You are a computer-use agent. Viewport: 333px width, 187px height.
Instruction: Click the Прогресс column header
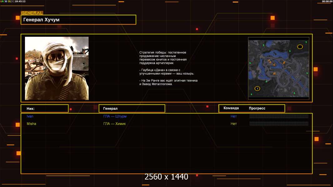(257, 108)
